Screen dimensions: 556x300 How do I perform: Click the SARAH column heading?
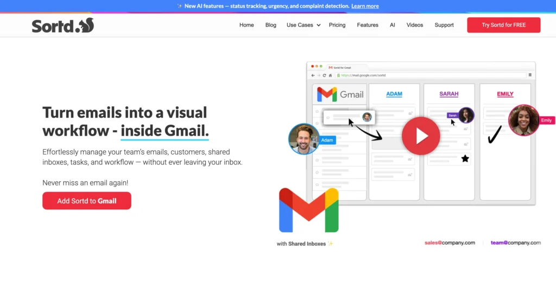point(449,94)
